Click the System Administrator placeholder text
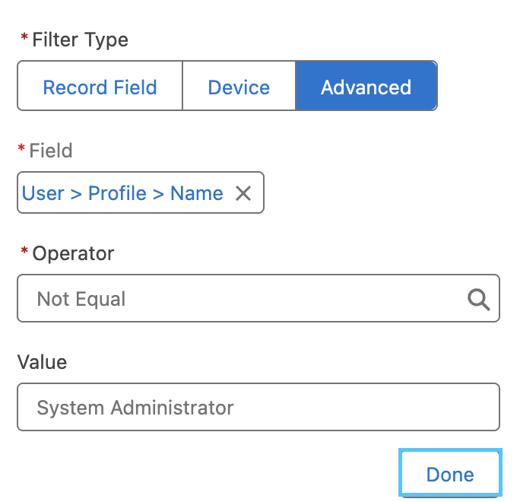520x502 pixels. coord(135,407)
